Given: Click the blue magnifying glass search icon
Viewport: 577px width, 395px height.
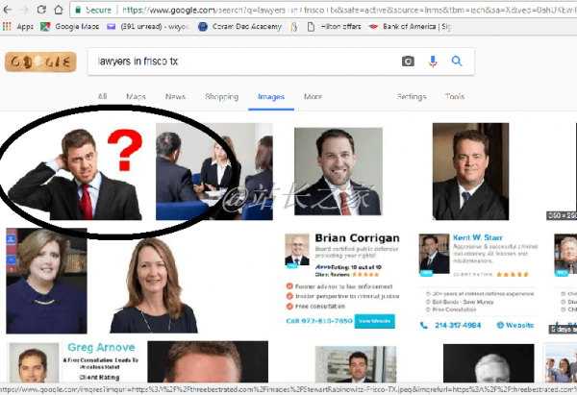Looking at the screenshot, I should (457, 62).
